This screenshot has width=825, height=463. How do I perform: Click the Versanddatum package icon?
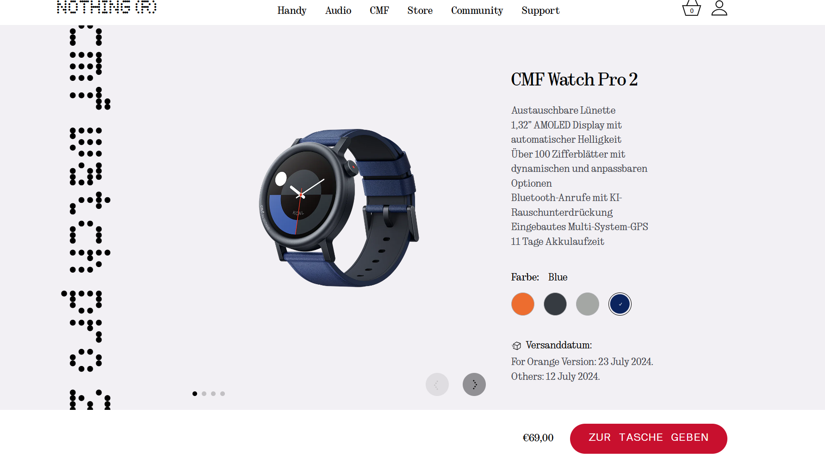coord(516,346)
